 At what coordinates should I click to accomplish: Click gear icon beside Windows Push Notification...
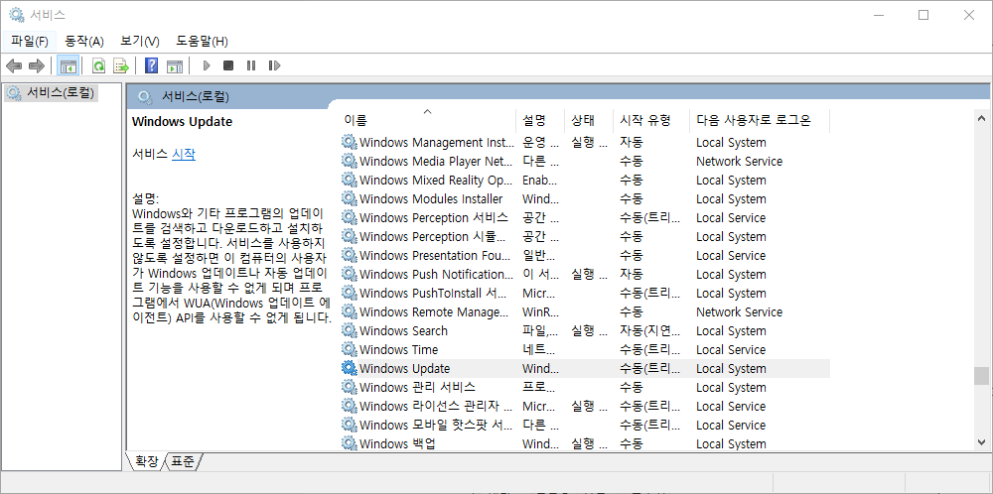click(x=349, y=274)
